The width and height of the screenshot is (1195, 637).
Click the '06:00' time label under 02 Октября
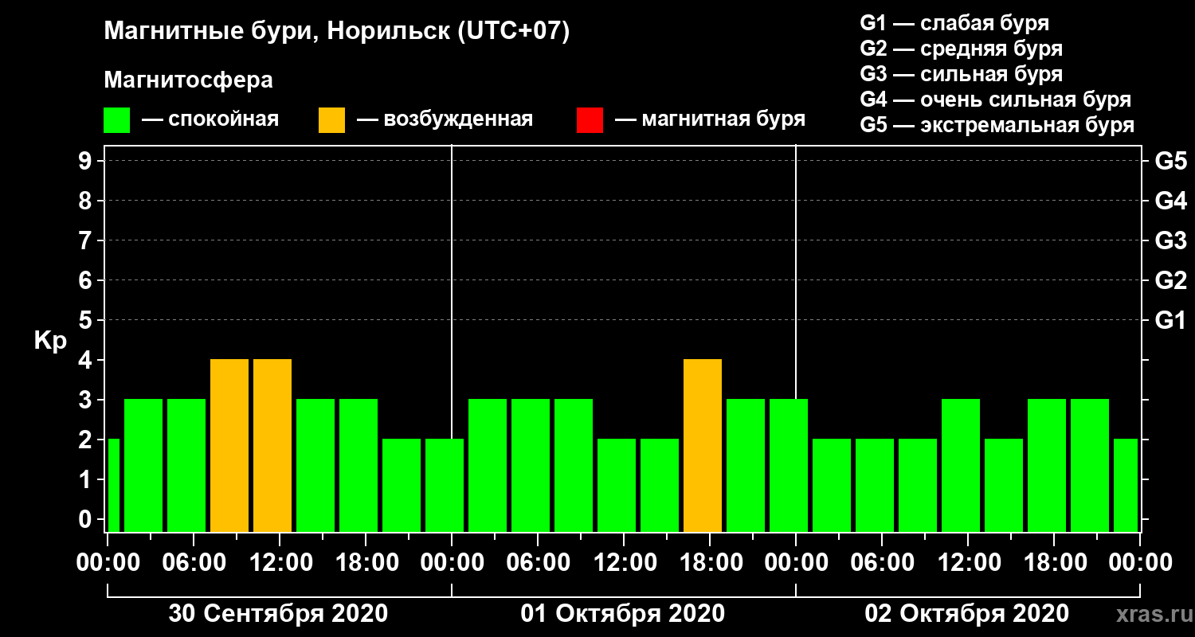point(882,562)
